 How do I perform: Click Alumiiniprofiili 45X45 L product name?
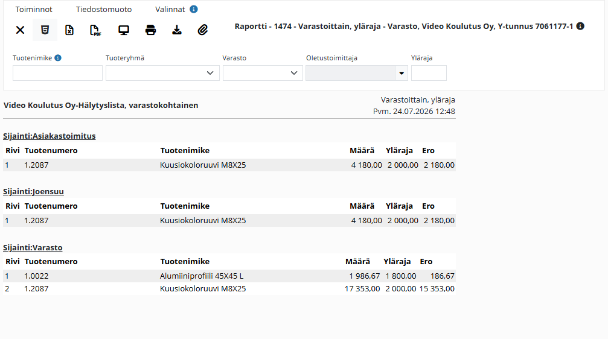pos(202,276)
